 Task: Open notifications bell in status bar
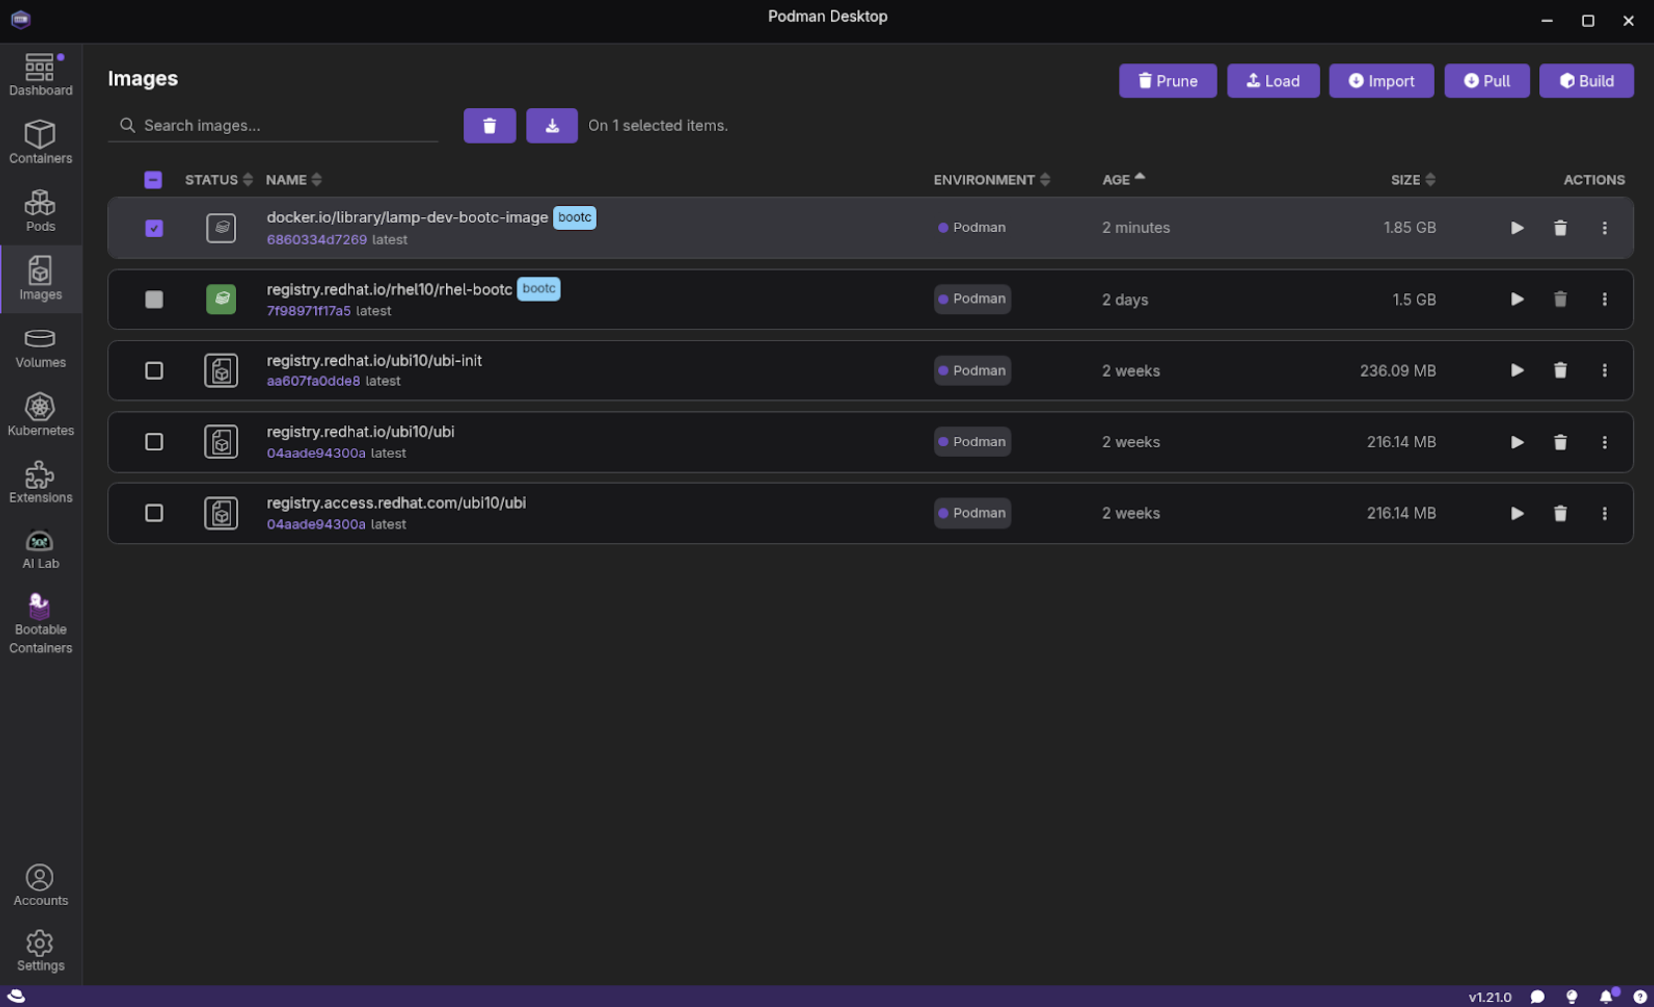coord(1605,997)
